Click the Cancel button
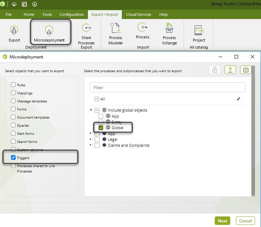The height and width of the screenshot is (227, 261). click(x=245, y=221)
